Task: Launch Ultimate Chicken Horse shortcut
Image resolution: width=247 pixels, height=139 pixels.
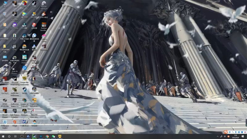Action: point(24,57)
